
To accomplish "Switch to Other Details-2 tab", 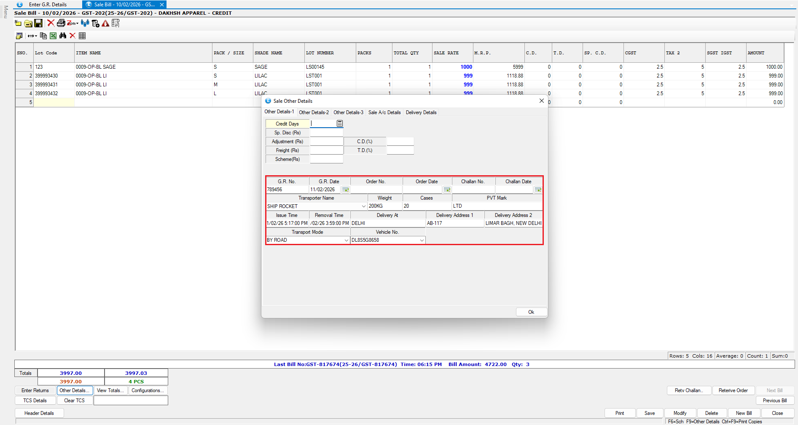I will [314, 112].
